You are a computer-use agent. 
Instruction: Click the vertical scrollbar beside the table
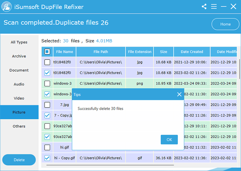[239, 69]
